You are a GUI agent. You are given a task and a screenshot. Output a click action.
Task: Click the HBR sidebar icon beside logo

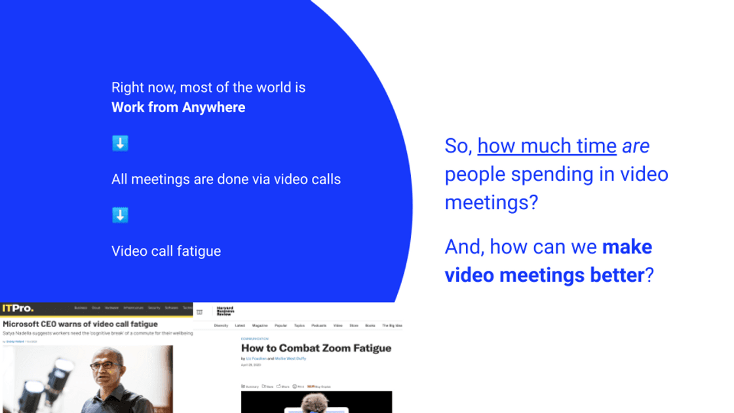(200, 312)
